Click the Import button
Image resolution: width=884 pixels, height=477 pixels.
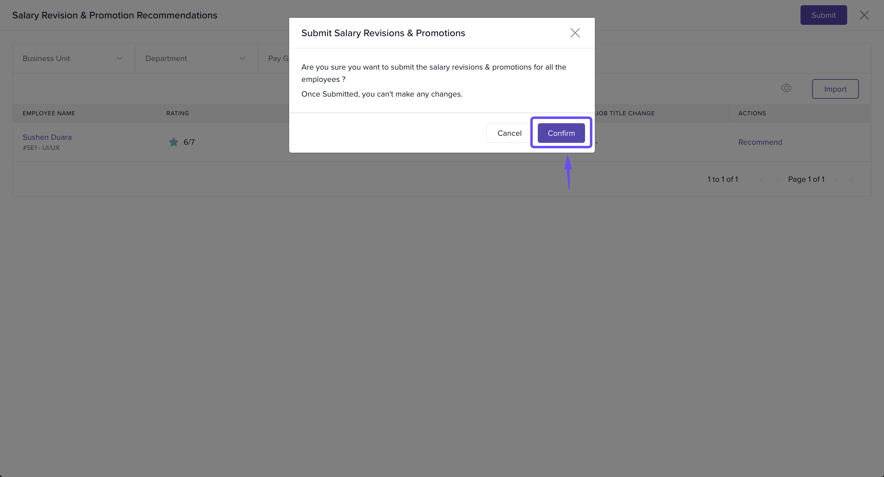coord(835,89)
